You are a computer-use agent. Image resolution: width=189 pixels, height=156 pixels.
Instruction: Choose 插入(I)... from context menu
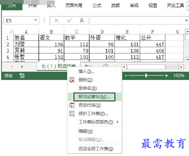(94, 72)
